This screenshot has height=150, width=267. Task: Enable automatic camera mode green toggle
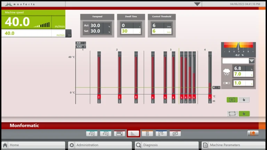click(232, 100)
